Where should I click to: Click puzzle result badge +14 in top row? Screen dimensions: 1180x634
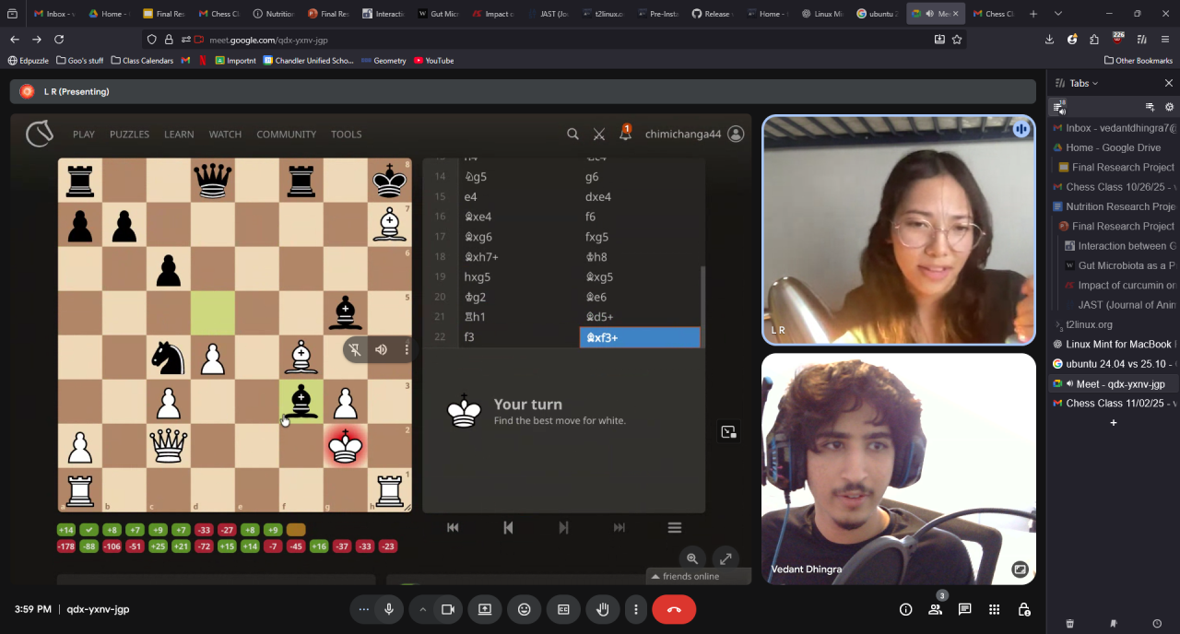[x=66, y=530]
